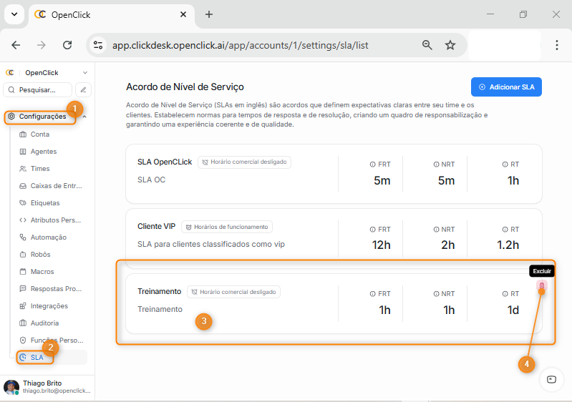Click the zoom magnifier icon in address bar
This screenshot has height=402, width=572.
pyautogui.click(x=427, y=45)
